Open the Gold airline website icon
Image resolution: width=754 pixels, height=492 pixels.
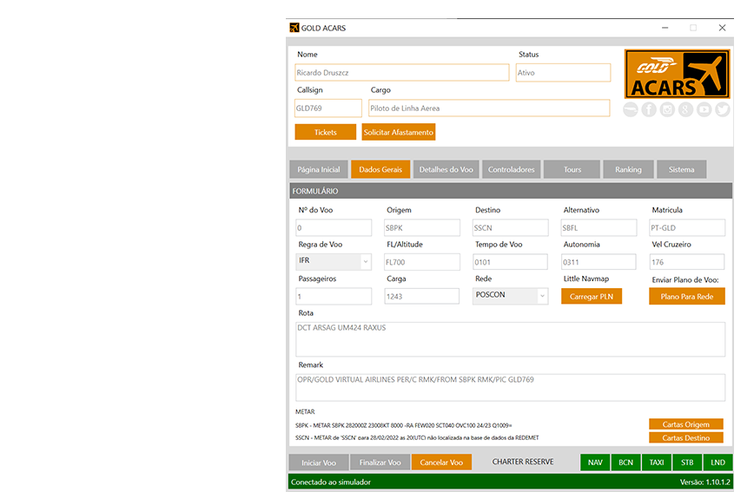tap(631, 109)
